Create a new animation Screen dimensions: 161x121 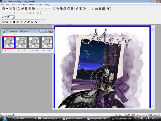point(19,9)
